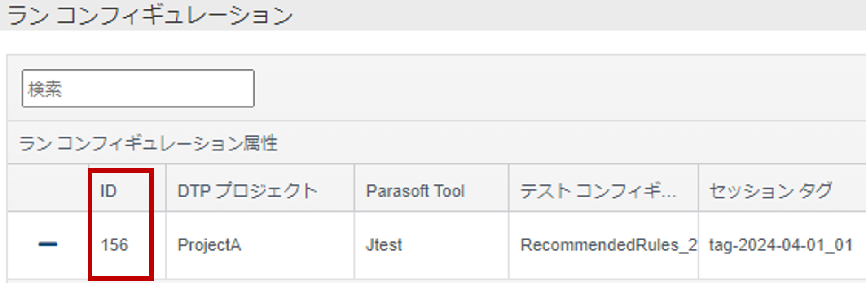Click the divider between Parasoft Tool and テスト コンフィギ... headers
Image resolution: width=866 pixels, height=283 pixels.
[509, 188]
